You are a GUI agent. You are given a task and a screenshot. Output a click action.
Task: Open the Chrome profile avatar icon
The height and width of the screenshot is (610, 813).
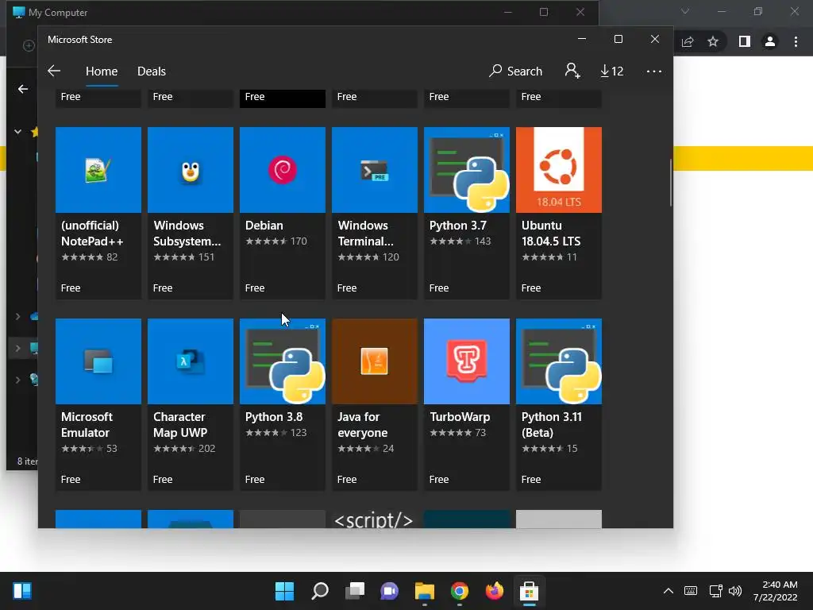(770, 41)
